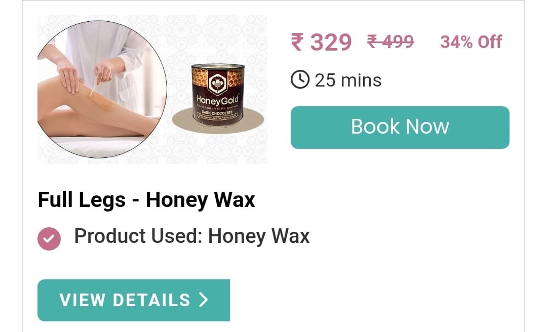
Task: Click the circular leg waxing photo
Action: 102,89
